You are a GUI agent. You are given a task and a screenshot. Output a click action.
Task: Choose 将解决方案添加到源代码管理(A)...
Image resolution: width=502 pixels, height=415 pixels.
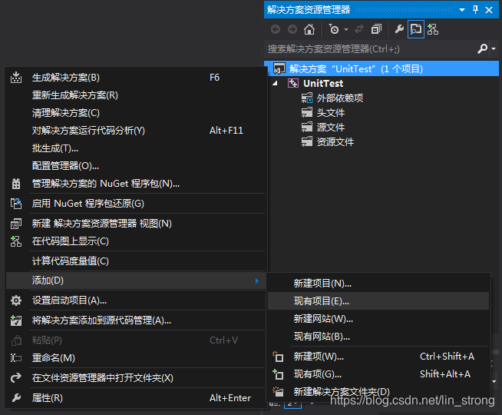tap(136, 320)
